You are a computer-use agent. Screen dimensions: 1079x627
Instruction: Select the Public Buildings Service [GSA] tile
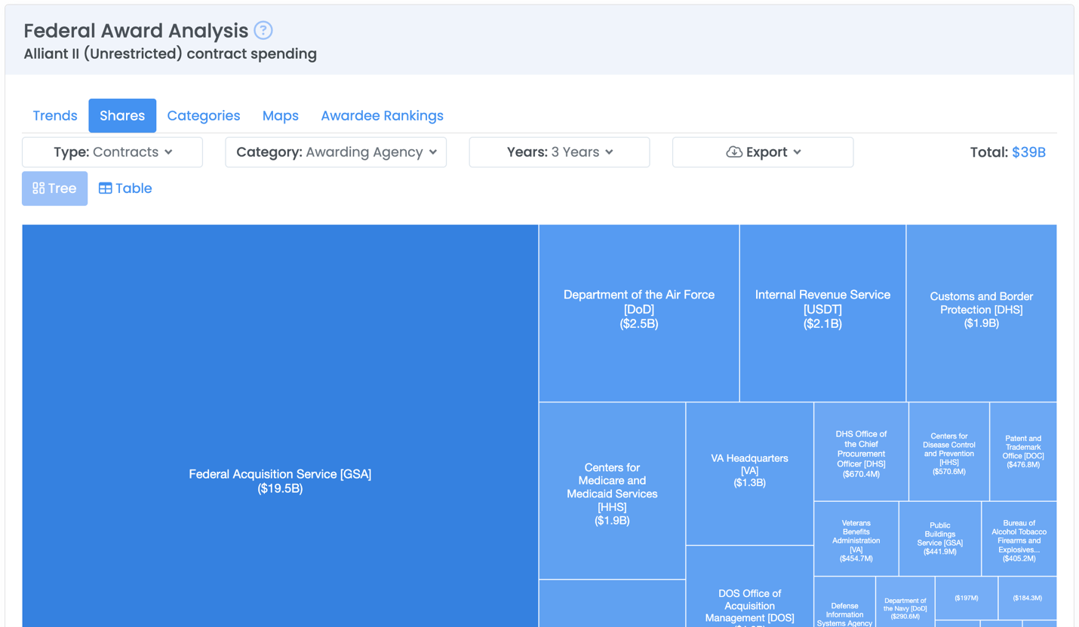click(940, 539)
